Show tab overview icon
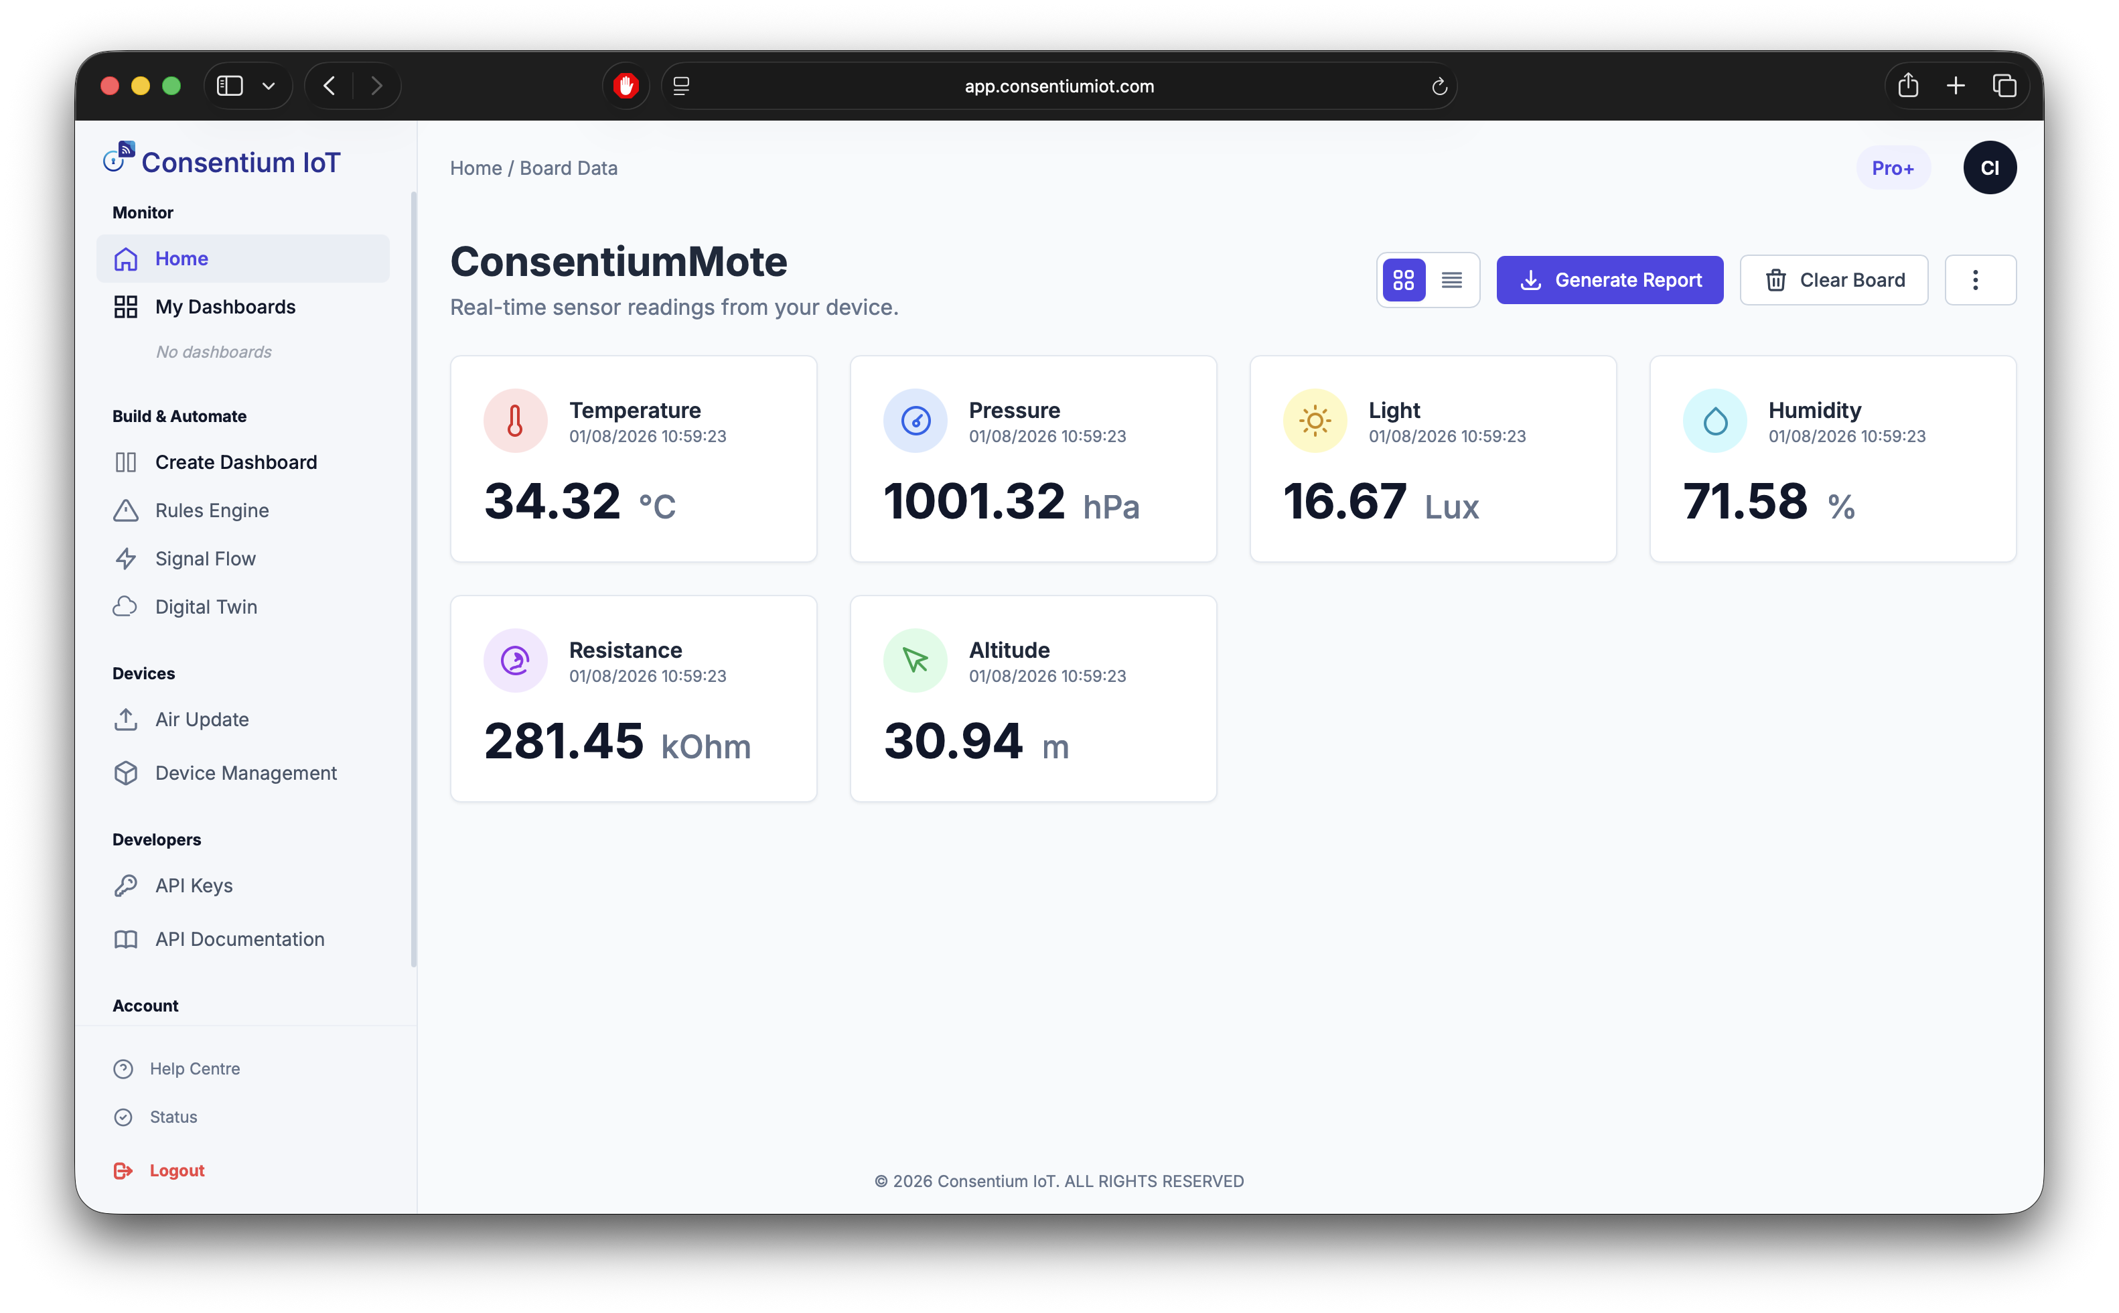The height and width of the screenshot is (1313, 2119). [2004, 85]
